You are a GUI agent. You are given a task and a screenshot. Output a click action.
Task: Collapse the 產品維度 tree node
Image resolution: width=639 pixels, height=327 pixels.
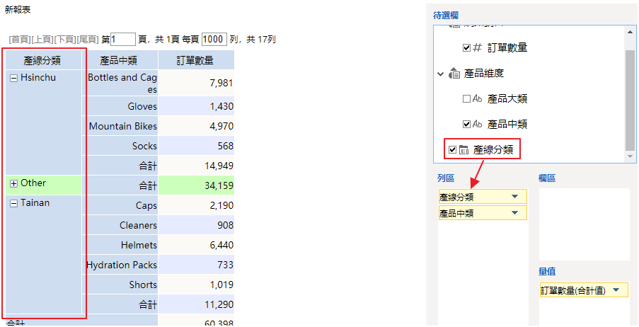coord(441,74)
